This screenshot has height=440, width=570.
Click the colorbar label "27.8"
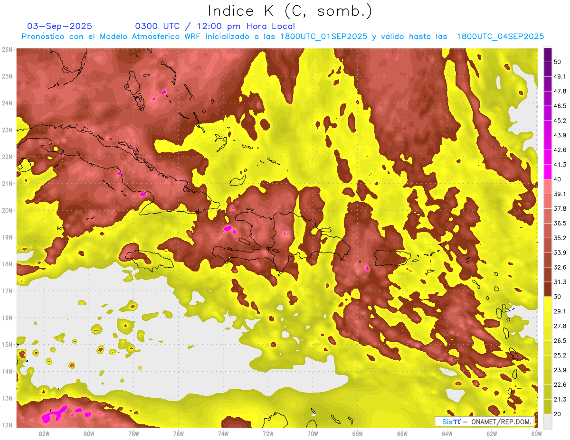click(560, 326)
